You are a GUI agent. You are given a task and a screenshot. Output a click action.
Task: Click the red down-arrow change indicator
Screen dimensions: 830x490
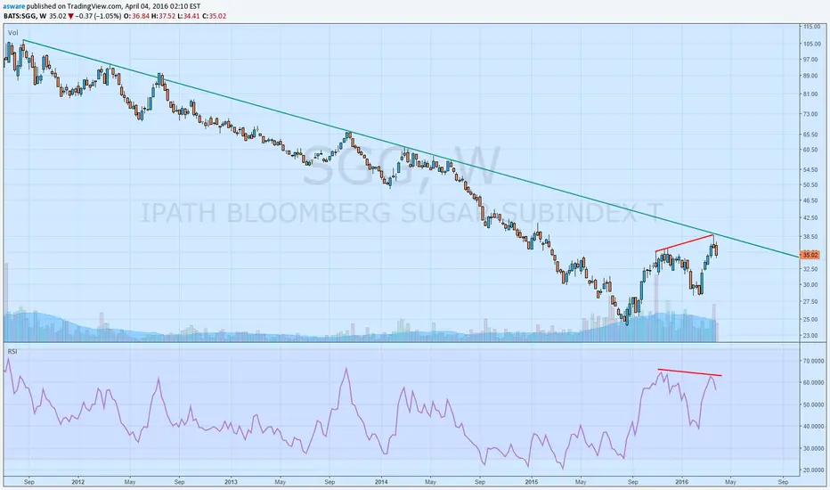(70, 16)
